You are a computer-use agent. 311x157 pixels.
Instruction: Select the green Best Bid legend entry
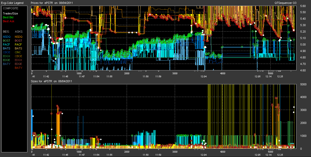(x=8, y=17)
